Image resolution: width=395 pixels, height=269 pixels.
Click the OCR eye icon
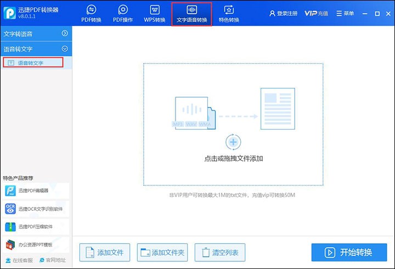[10, 209]
